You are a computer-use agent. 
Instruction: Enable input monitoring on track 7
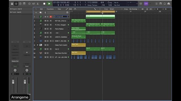[x=53, y=41]
